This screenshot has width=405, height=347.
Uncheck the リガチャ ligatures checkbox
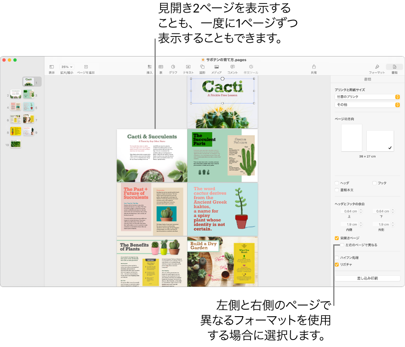click(x=337, y=265)
